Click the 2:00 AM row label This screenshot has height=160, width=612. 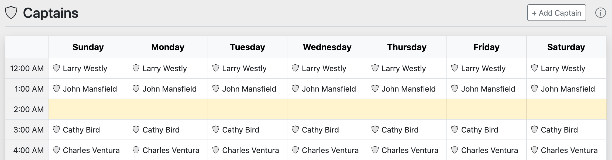(x=29, y=109)
